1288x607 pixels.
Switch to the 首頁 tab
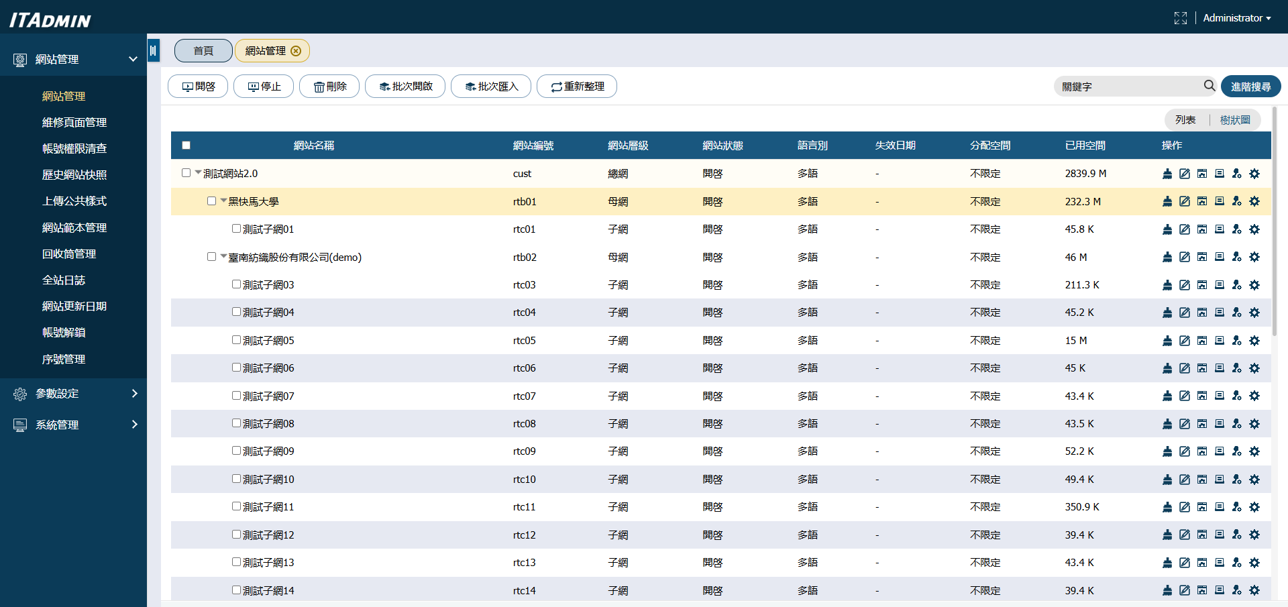point(203,51)
